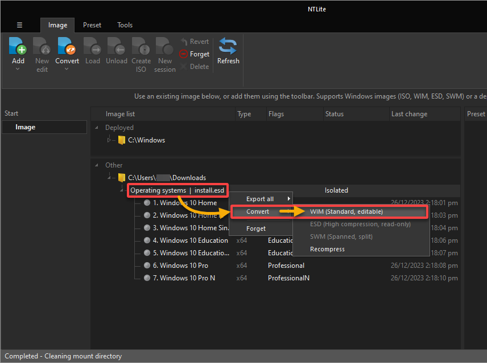Screen dimensions: 487x363
Task: Collapse the Other group
Action: coord(97,165)
